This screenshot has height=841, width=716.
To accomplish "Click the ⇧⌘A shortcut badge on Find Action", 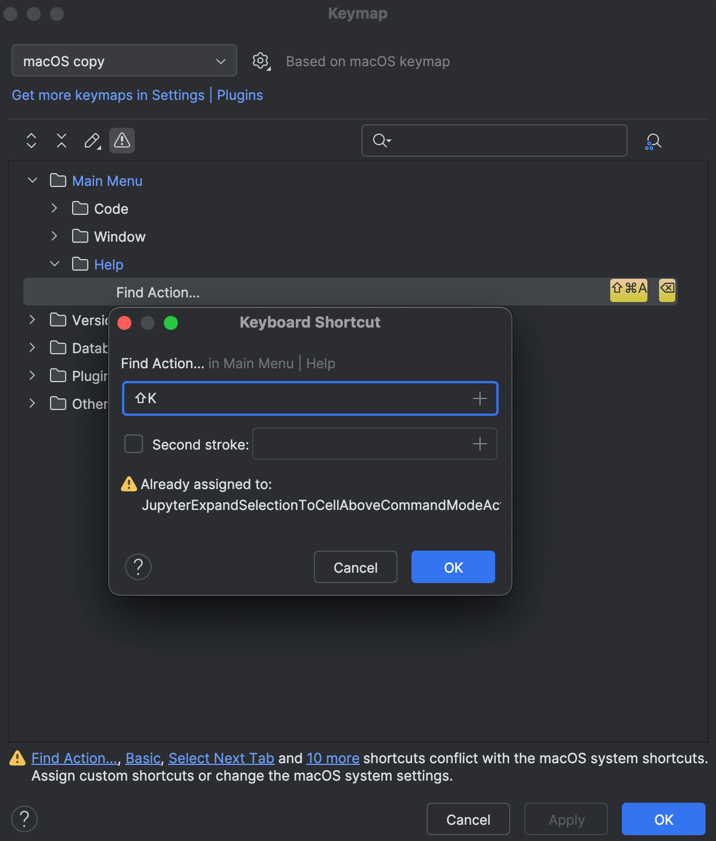I will pyautogui.click(x=628, y=290).
